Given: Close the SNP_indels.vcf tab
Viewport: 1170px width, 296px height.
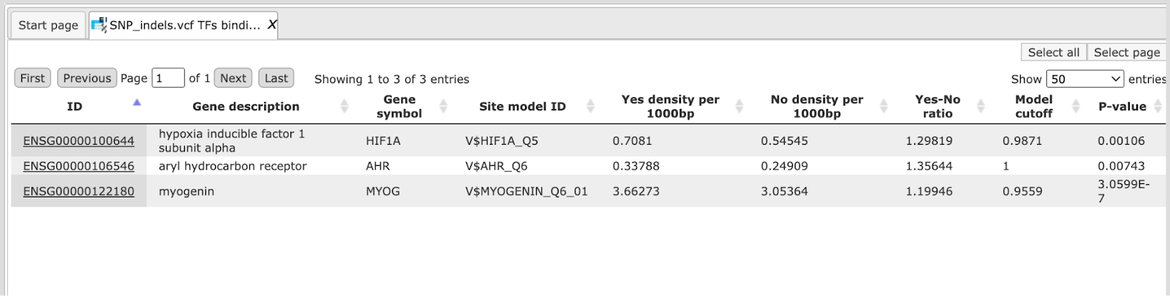Looking at the screenshot, I should (x=271, y=25).
